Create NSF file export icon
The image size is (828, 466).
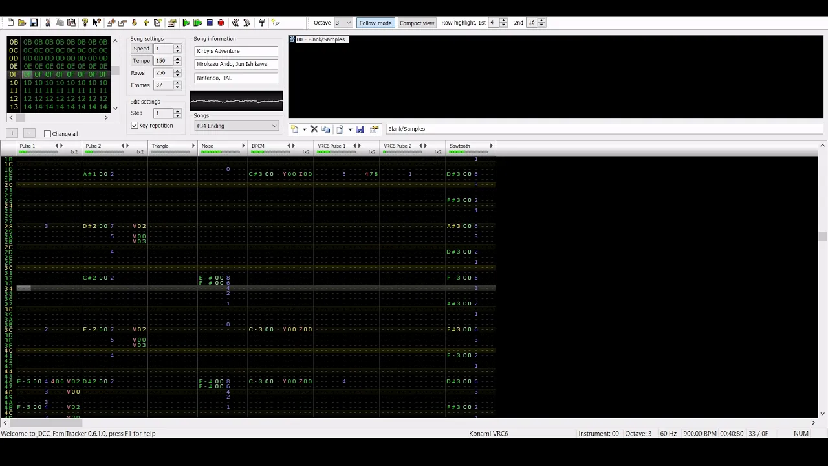point(276,23)
